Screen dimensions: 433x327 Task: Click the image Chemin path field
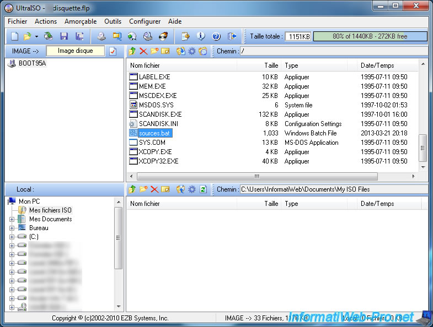[x=334, y=51]
